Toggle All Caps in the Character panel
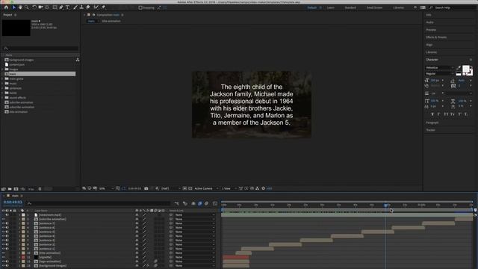 [446, 114]
